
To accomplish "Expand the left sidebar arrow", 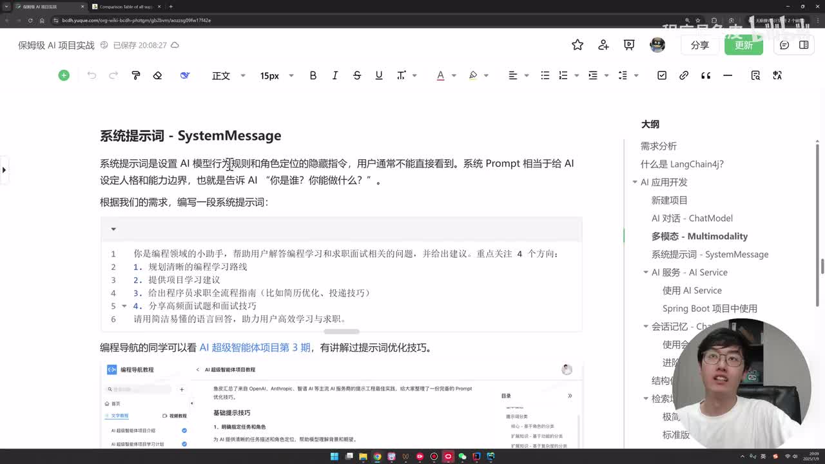I will (x=4, y=170).
